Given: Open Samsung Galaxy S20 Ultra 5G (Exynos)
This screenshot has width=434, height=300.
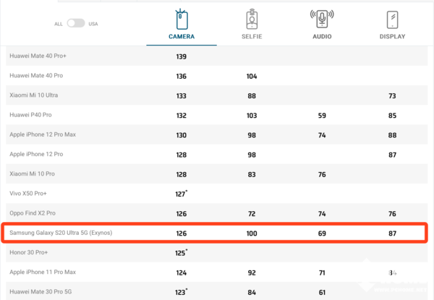Looking at the screenshot, I should coord(61,233).
